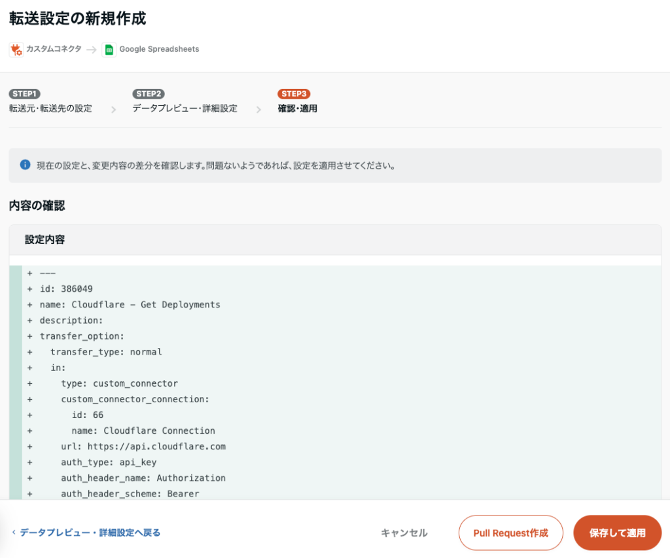Click the 設定内容 panel header
Screen dimensions: 670x558
[x=44, y=239]
